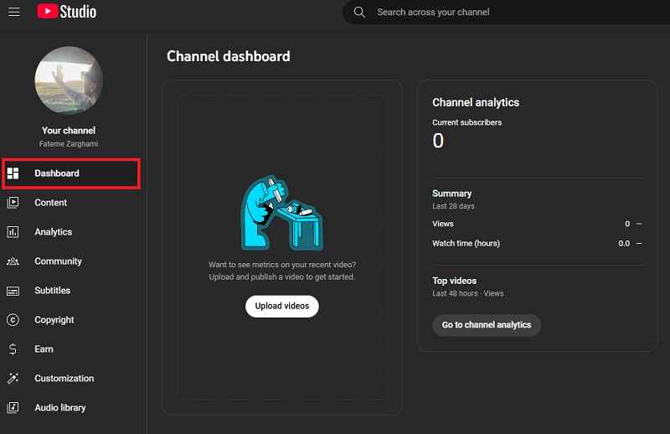
Task: Go to the Analytics section label
Action: click(x=54, y=232)
